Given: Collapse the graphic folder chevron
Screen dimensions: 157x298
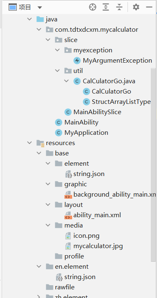Looking at the screenshot, I should coord(48,184).
